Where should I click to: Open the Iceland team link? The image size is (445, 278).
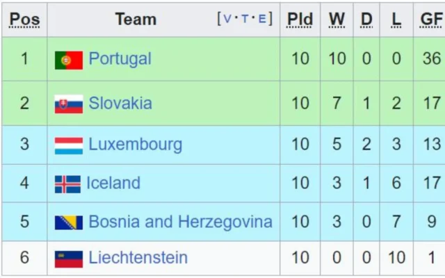113,183
